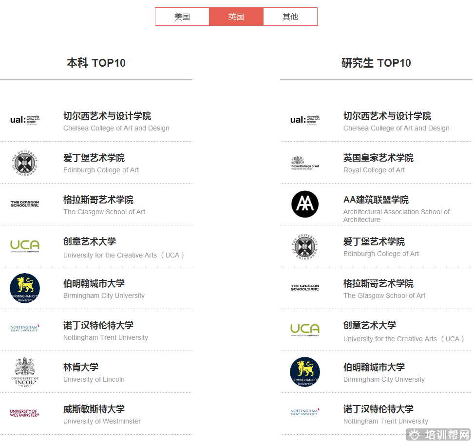This screenshot has height=443, width=473.
Task: Click the 研究生 TOP10 heading
Action: pos(376,63)
